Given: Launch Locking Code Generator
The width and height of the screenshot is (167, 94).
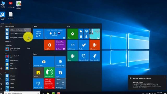Looking at the screenshot, I should pos(18,38).
